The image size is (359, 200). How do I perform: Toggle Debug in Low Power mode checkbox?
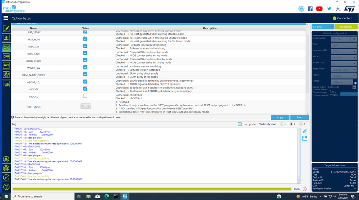[354, 87]
